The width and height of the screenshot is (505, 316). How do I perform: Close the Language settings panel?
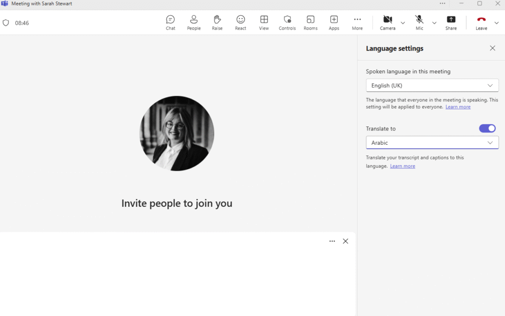(x=492, y=48)
